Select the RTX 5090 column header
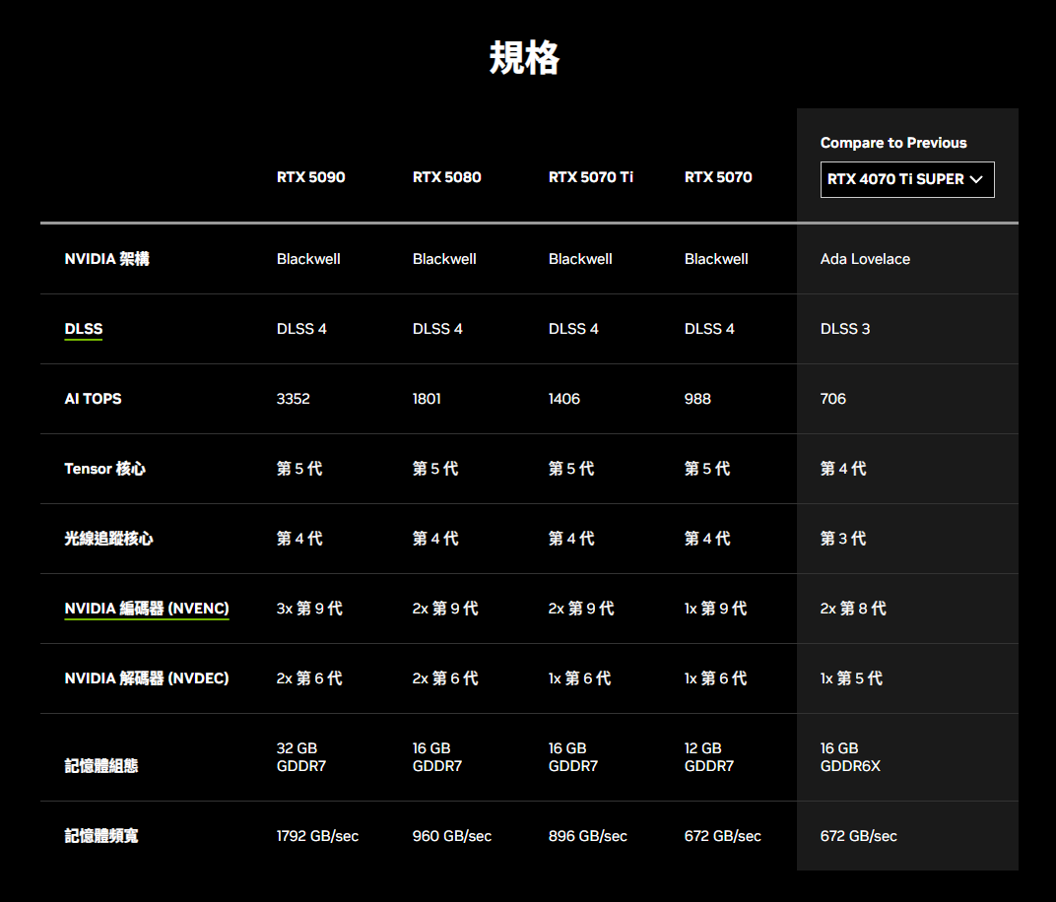Viewport: 1056px width, 902px height. (x=310, y=177)
